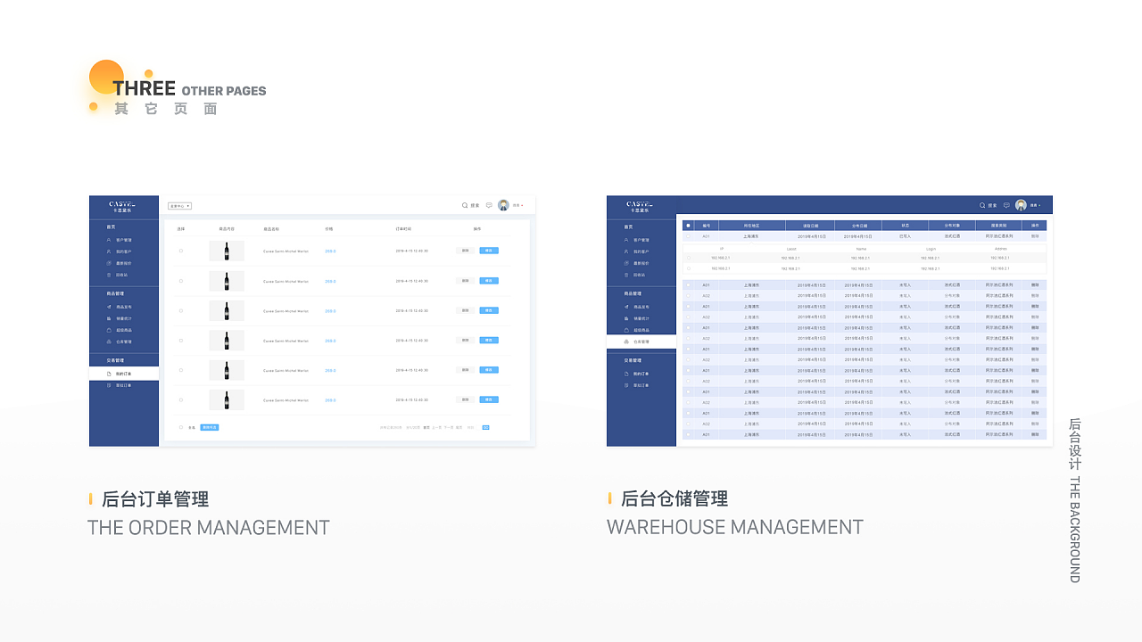Tick radio of last wine row in order list
1142x642 pixels.
pyautogui.click(x=181, y=400)
